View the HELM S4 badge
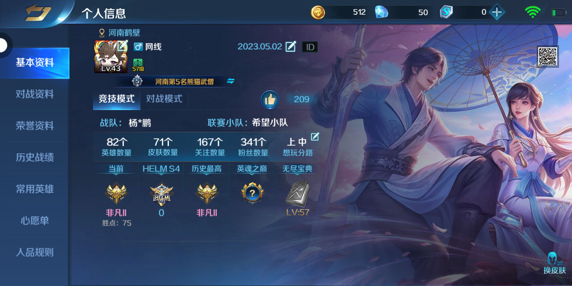Viewport: 572px width, 286px height. coord(161,194)
